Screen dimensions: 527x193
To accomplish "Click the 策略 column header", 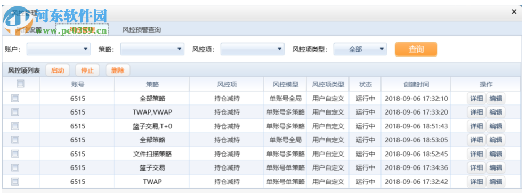I will pos(152,84).
